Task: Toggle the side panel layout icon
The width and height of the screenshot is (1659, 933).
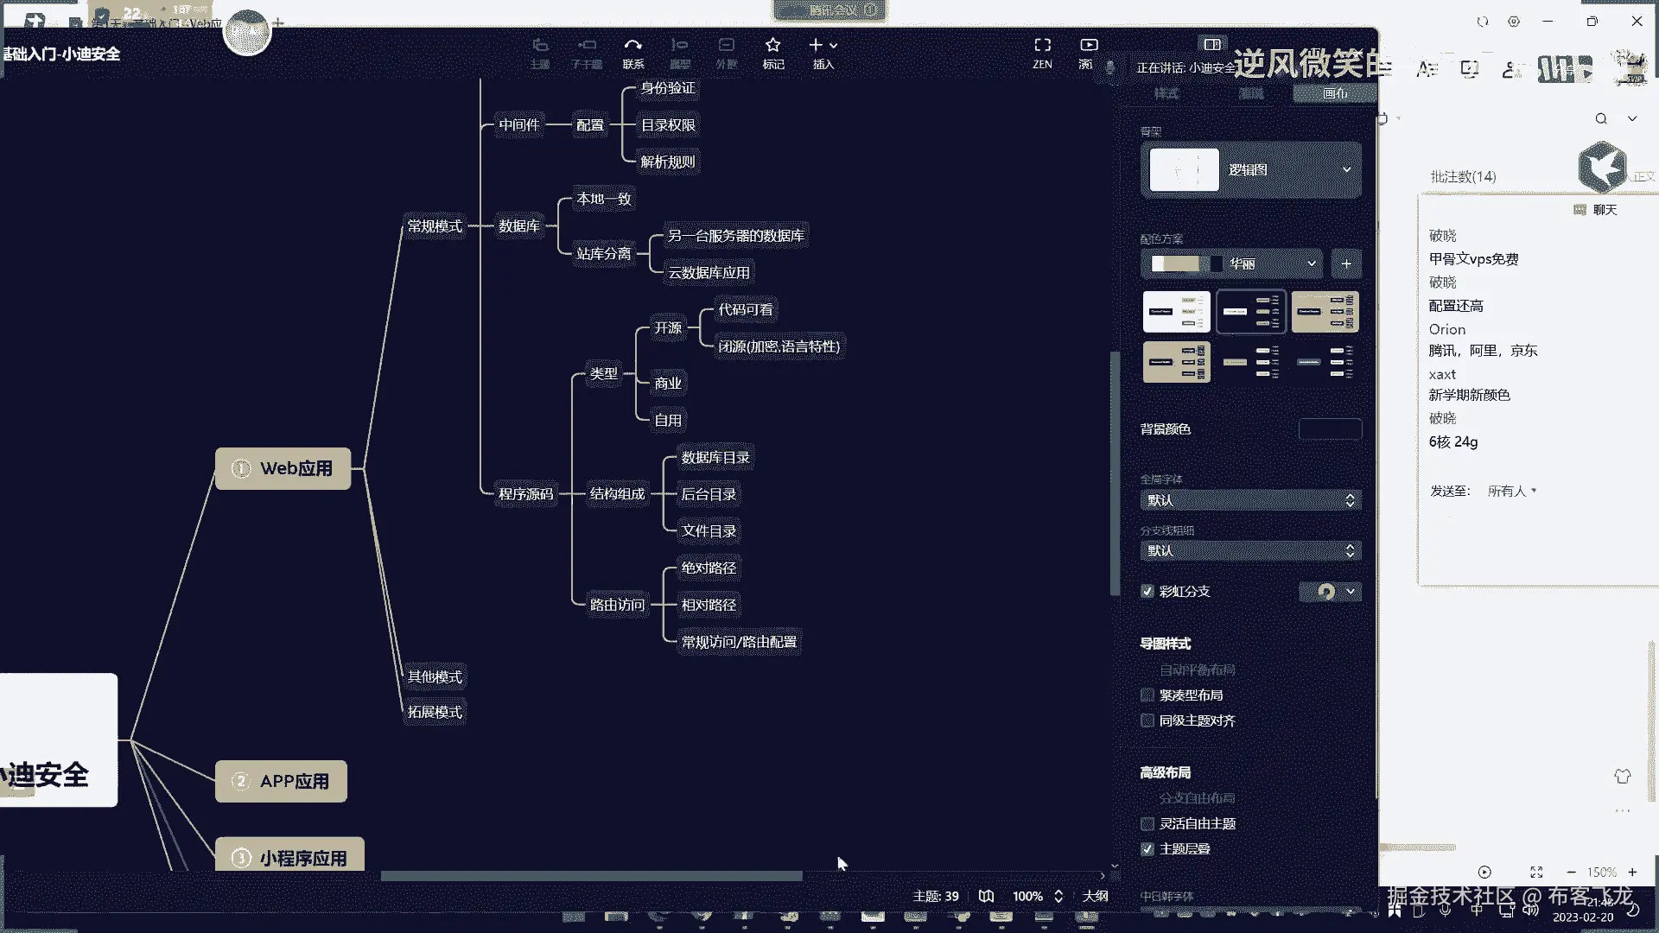Action: pos(1212,44)
